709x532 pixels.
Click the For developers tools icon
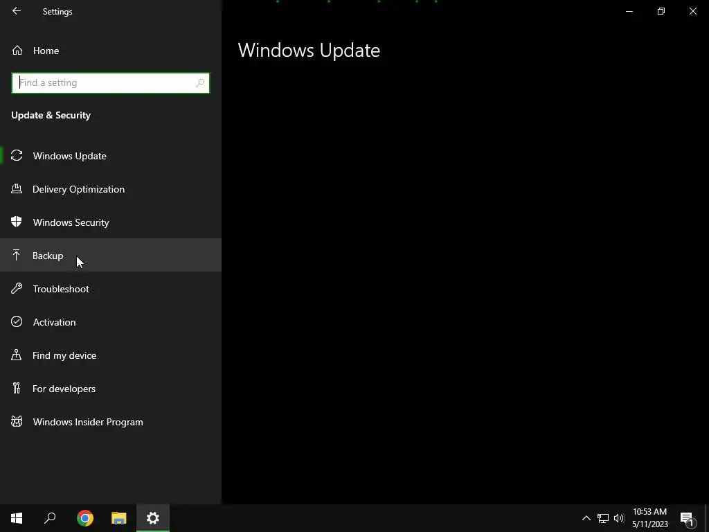tap(17, 388)
